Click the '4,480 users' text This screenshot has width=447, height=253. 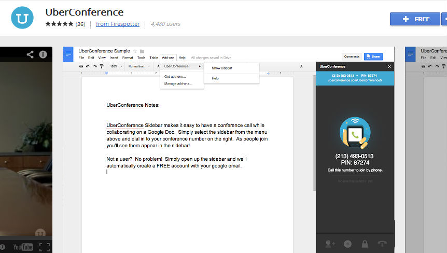[165, 24]
